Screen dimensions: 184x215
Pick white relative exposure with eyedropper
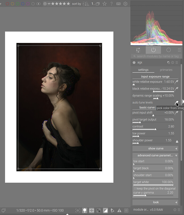(176, 82)
